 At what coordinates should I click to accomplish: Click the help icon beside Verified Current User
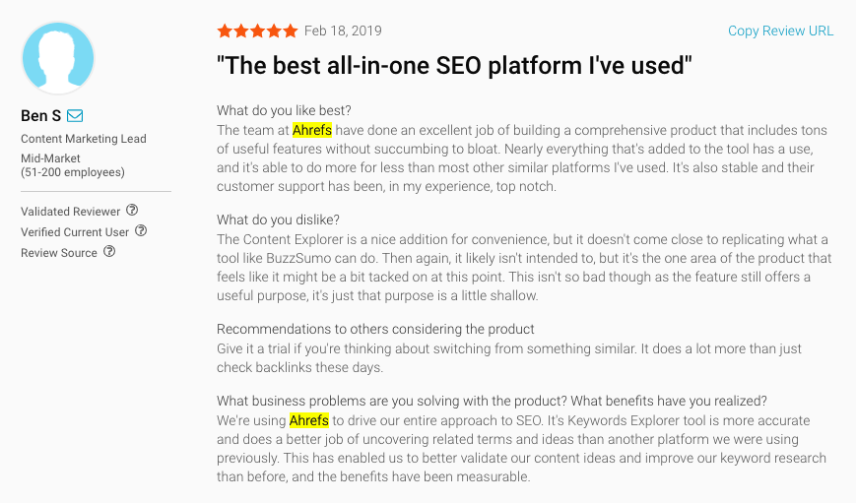pyautogui.click(x=141, y=231)
